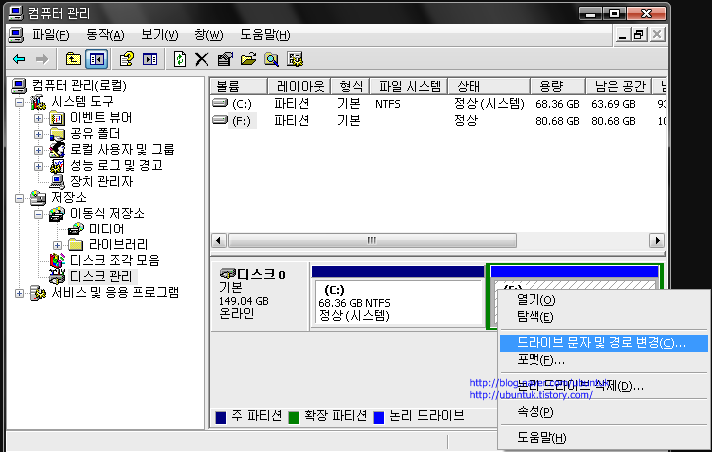Click the horizontal scrollbar thumb of volume list
Viewport: 712px width, 452px height.
point(372,240)
